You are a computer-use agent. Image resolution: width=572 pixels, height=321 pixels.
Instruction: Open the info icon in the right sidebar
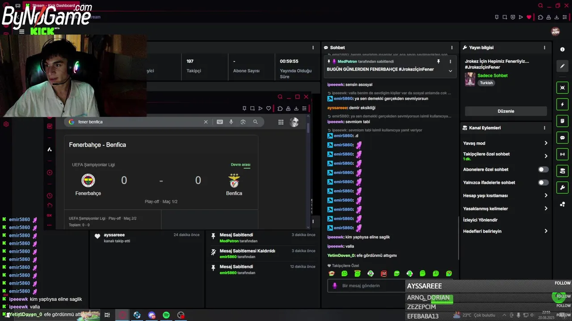coord(563,49)
